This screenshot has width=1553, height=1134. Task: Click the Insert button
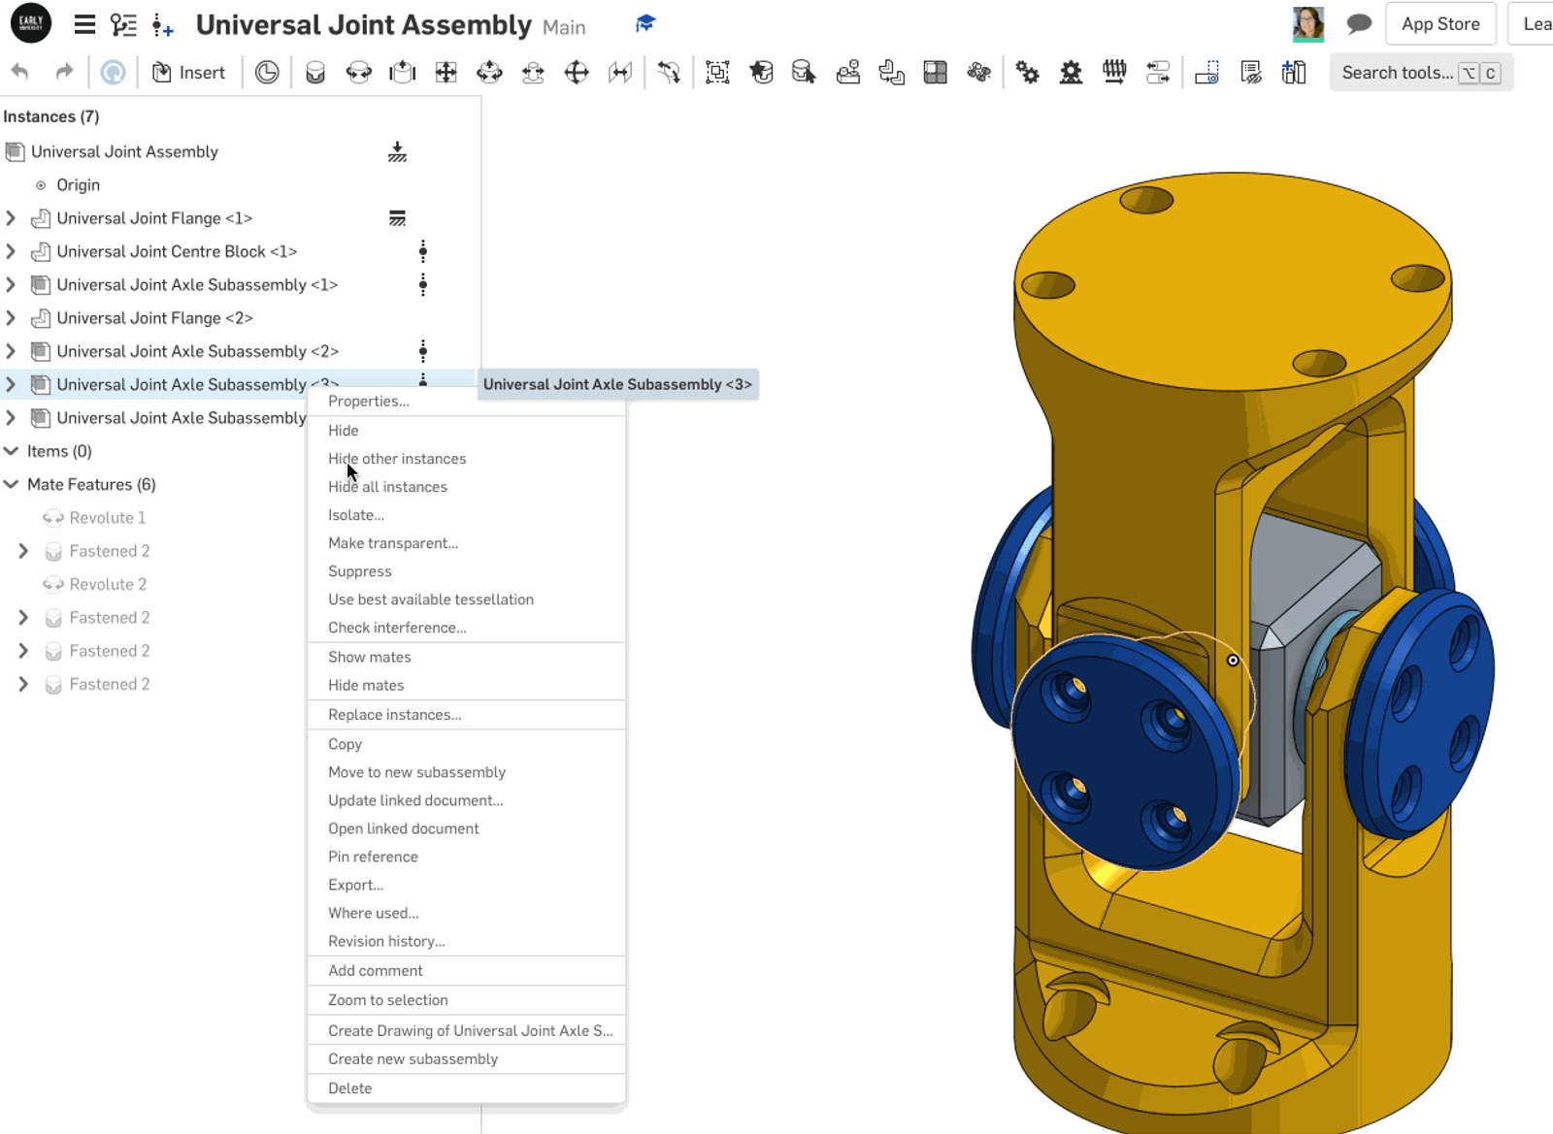[189, 73]
